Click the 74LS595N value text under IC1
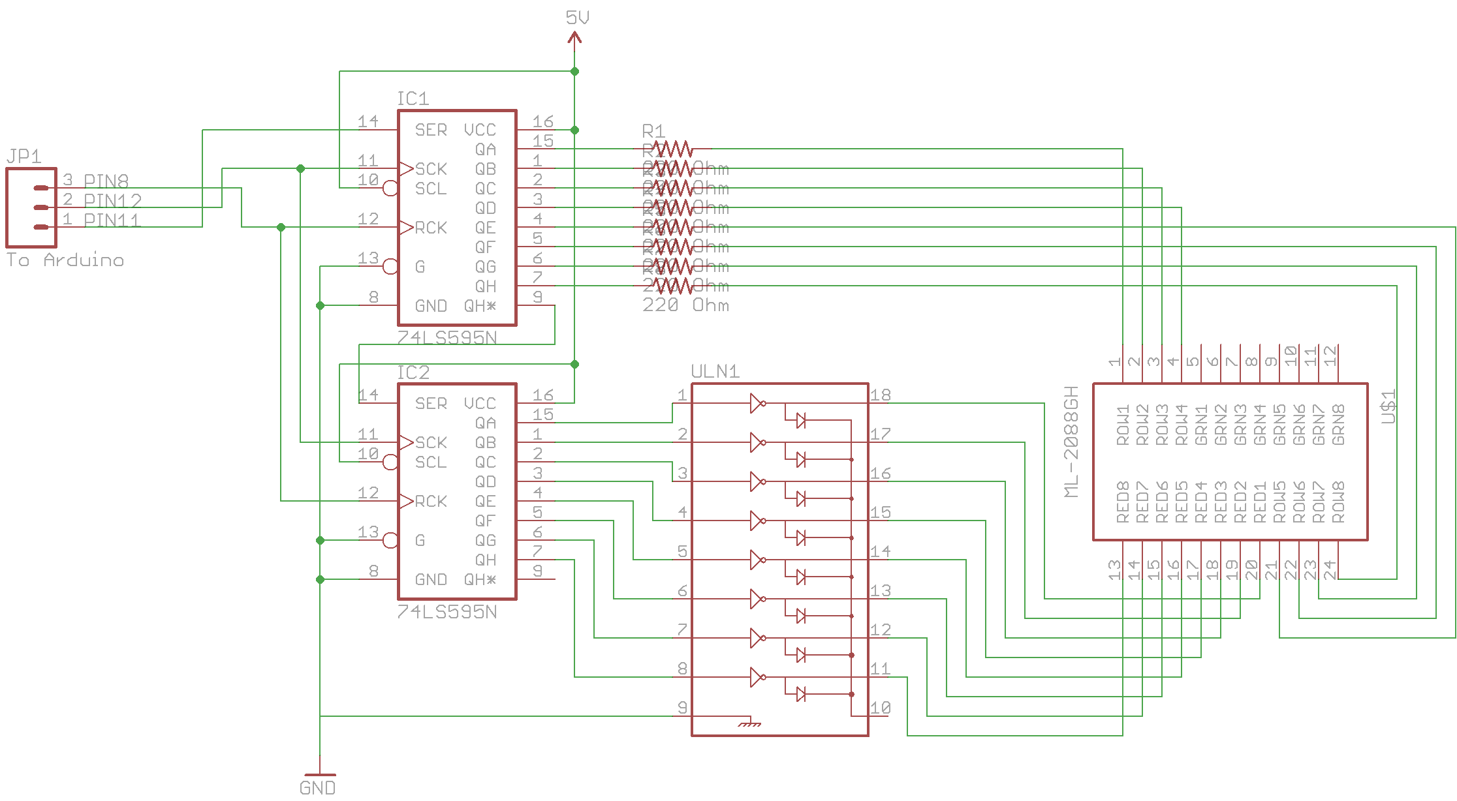 click(x=447, y=338)
